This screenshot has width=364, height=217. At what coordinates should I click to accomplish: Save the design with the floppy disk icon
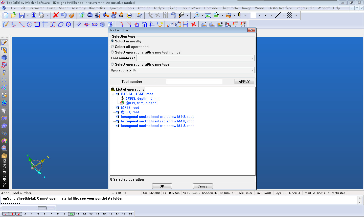(x=22, y=15)
